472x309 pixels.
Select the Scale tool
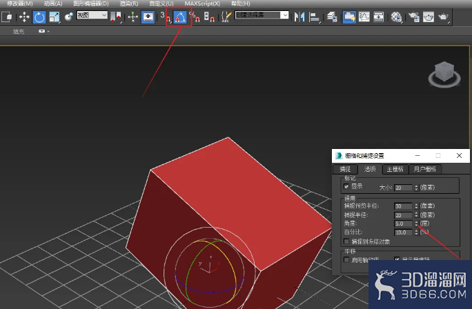pos(55,17)
